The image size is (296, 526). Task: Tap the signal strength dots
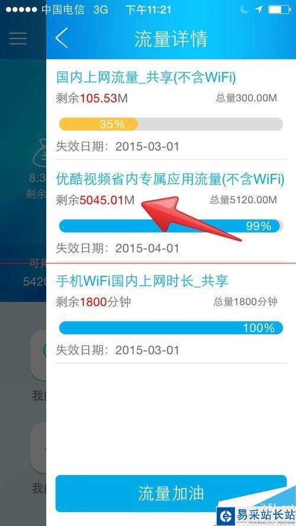tap(21, 9)
